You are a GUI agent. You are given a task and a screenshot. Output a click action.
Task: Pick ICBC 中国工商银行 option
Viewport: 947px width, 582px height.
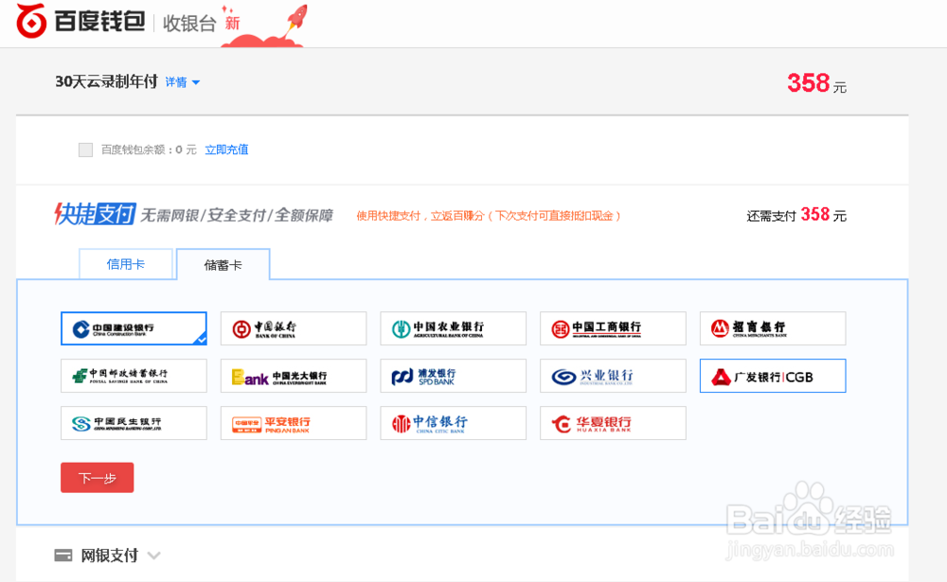click(x=613, y=328)
